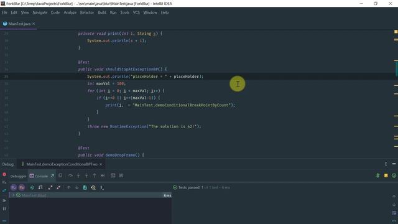
Task: Go to Previous Failed Test arrow
Action: coord(69,187)
